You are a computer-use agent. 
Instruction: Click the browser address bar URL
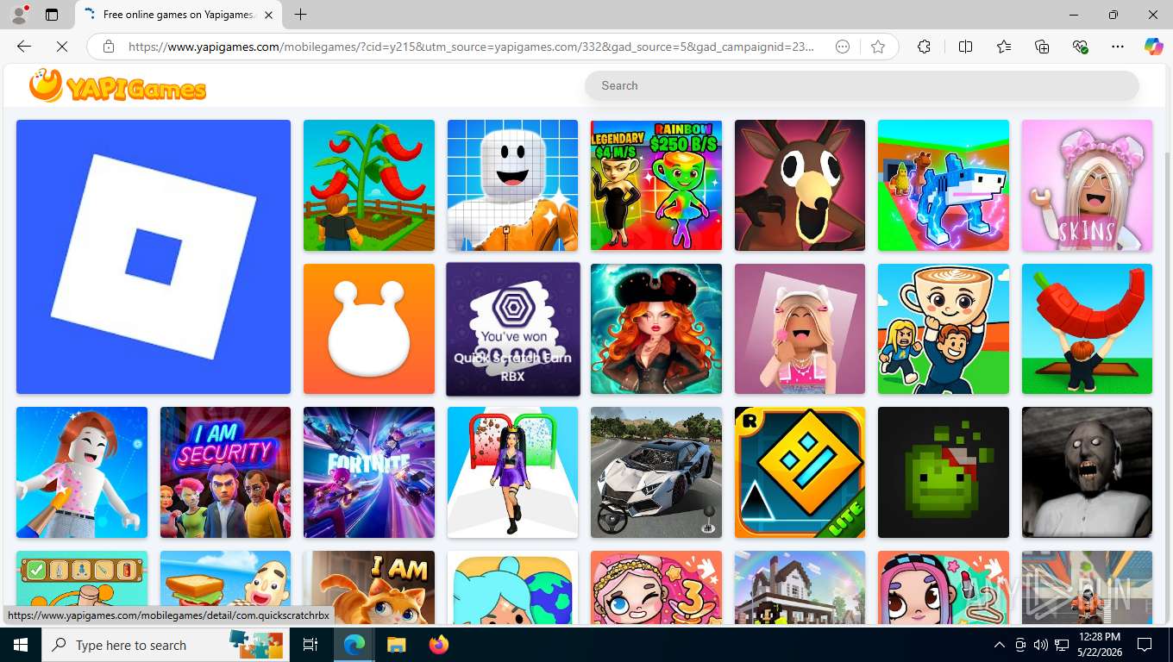click(471, 47)
